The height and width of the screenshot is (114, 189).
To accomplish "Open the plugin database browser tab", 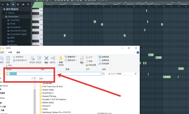I will click(13, 4).
